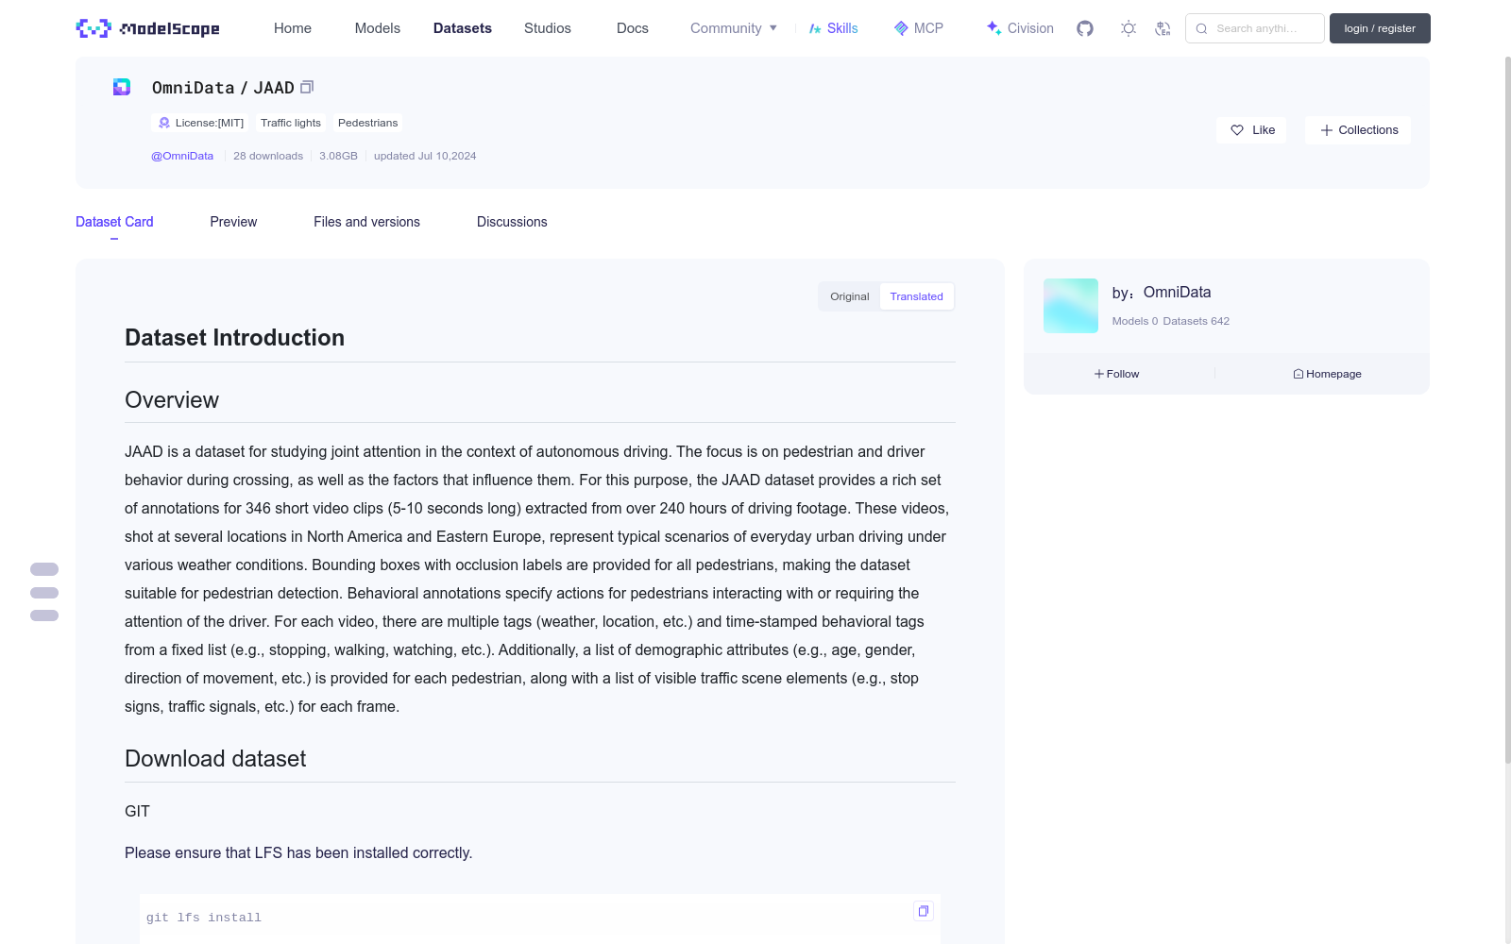Viewport: 1511px width, 944px height.
Task: Click the Civision sparkle icon
Action: (x=993, y=28)
